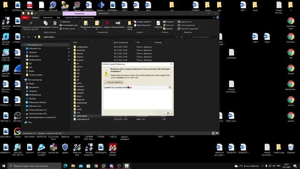Open AIDA64 Extreme desktop shortcut

pos(112,150)
